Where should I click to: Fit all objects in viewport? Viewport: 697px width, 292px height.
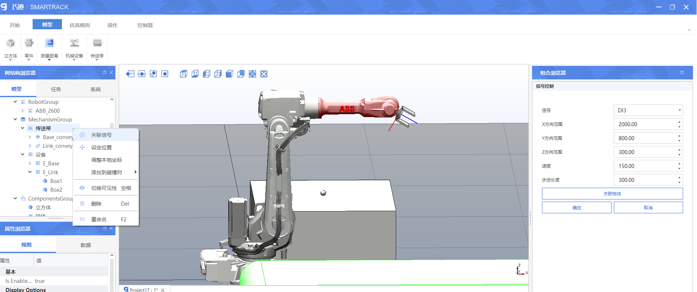(252, 74)
